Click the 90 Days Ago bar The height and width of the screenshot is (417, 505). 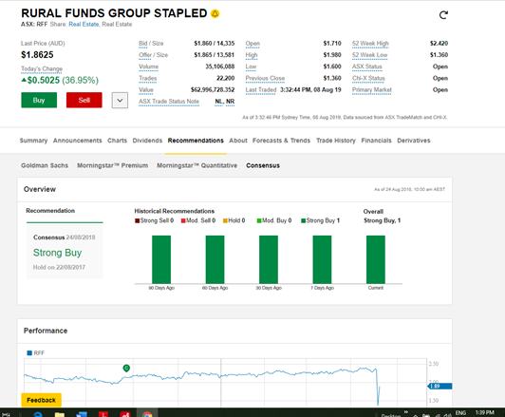pos(161,259)
